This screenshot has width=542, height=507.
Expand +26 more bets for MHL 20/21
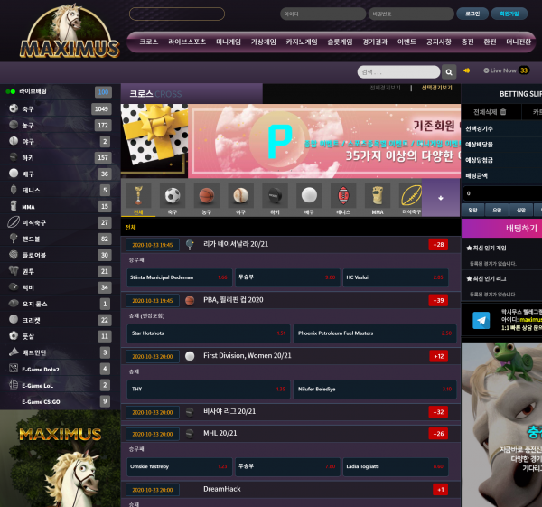438,434
